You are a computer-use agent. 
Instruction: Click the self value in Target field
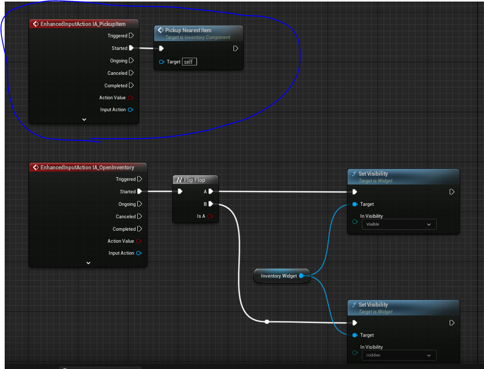(x=189, y=62)
